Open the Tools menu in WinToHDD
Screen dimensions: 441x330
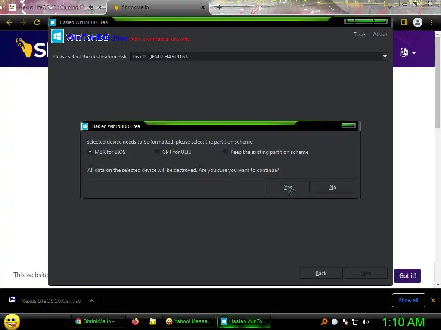coord(360,34)
